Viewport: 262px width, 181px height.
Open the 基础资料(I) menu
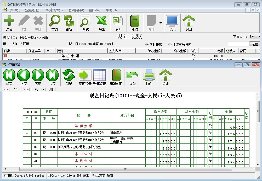click(76, 10)
